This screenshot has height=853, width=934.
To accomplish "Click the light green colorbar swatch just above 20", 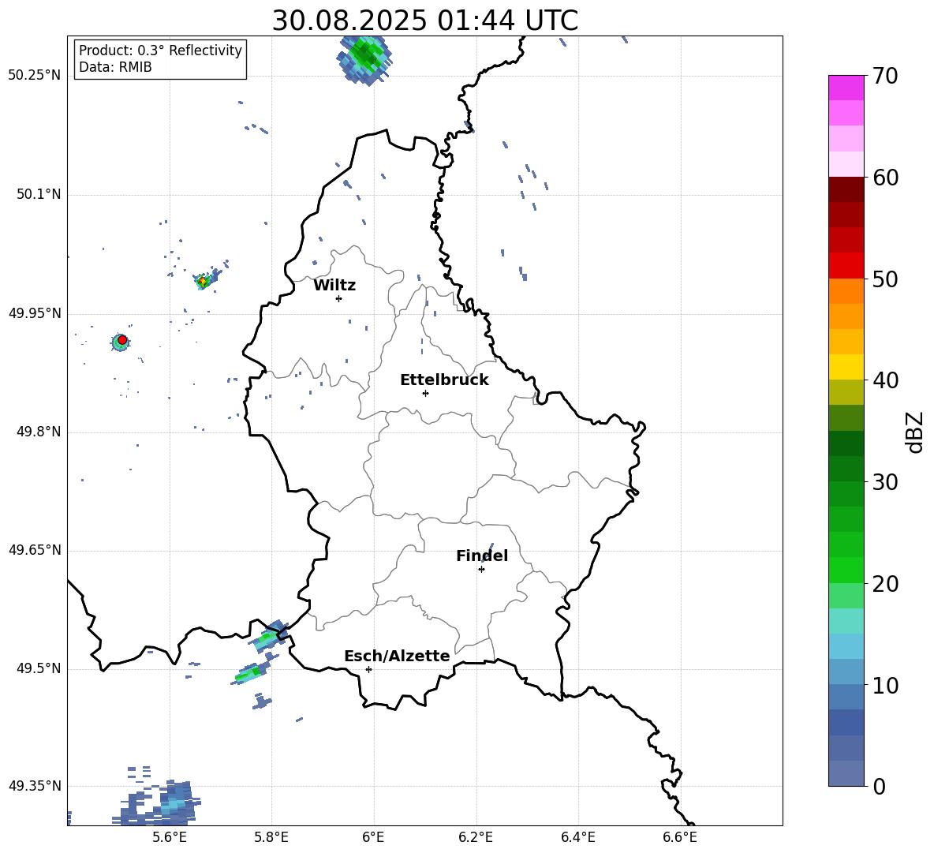I will [x=846, y=570].
